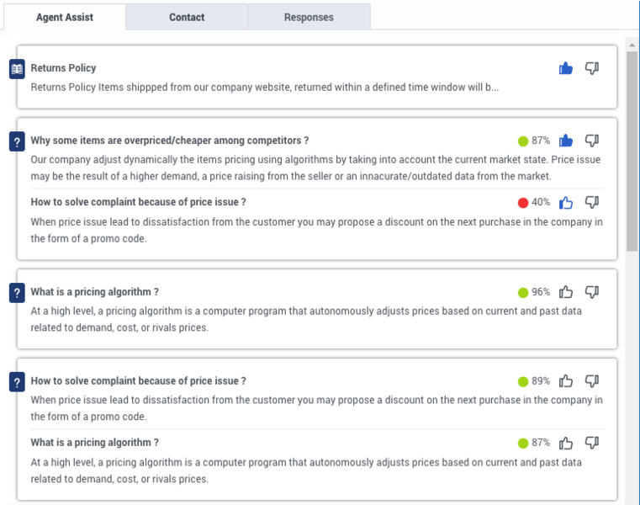Like the 87% pricing algorithm answer
Screen dimensions: 640x505
click(x=566, y=443)
